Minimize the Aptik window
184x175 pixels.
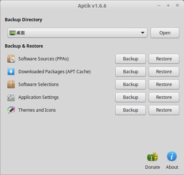point(159,5)
